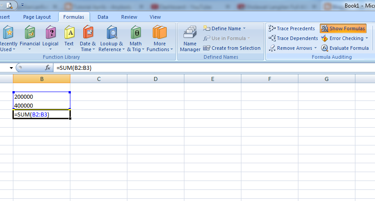Open the More Functions books icon

tap(159, 32)
